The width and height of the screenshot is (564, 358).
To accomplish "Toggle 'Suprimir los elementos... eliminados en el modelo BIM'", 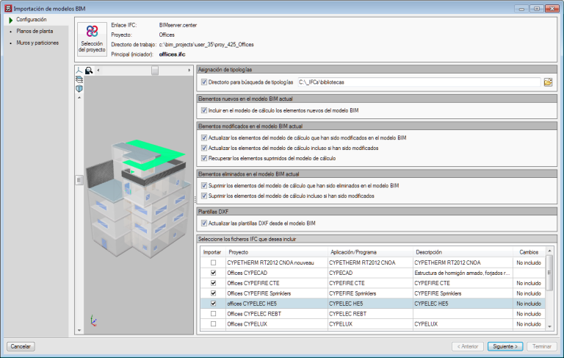I will pos(204,185).
